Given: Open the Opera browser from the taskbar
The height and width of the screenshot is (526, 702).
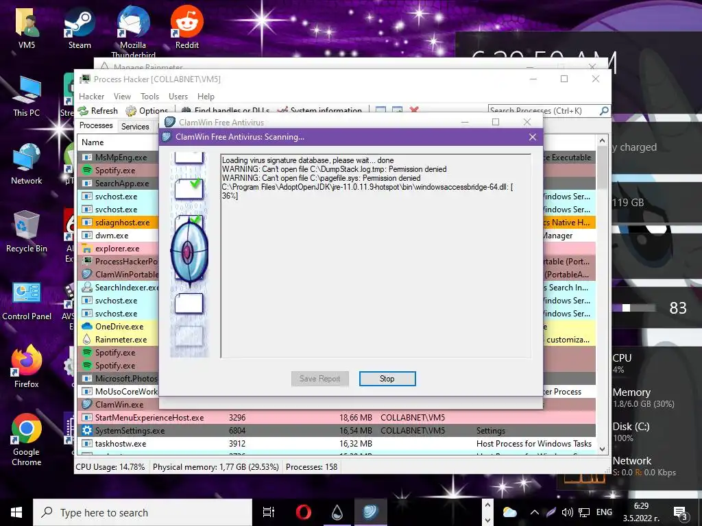Looking at the screenshot, I should 304,512.
